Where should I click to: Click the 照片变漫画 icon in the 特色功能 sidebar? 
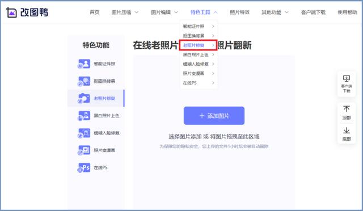(83, 150)
